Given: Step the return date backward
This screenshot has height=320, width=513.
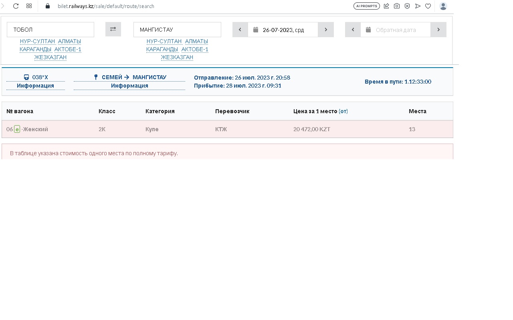Looking at the screenshot, I should point(353,30).
